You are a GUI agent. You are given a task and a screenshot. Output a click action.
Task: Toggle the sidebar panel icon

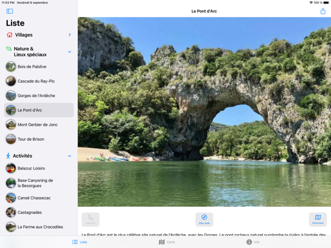(x=10, y=11)
